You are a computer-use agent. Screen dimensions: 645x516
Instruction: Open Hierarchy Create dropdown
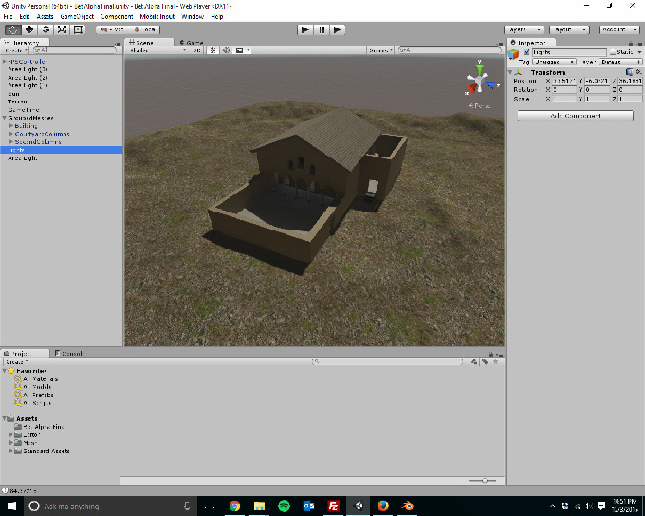(15, 50)
